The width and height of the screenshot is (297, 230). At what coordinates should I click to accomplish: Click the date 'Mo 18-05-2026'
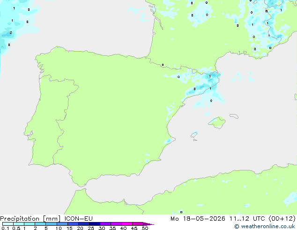(198, 219)
